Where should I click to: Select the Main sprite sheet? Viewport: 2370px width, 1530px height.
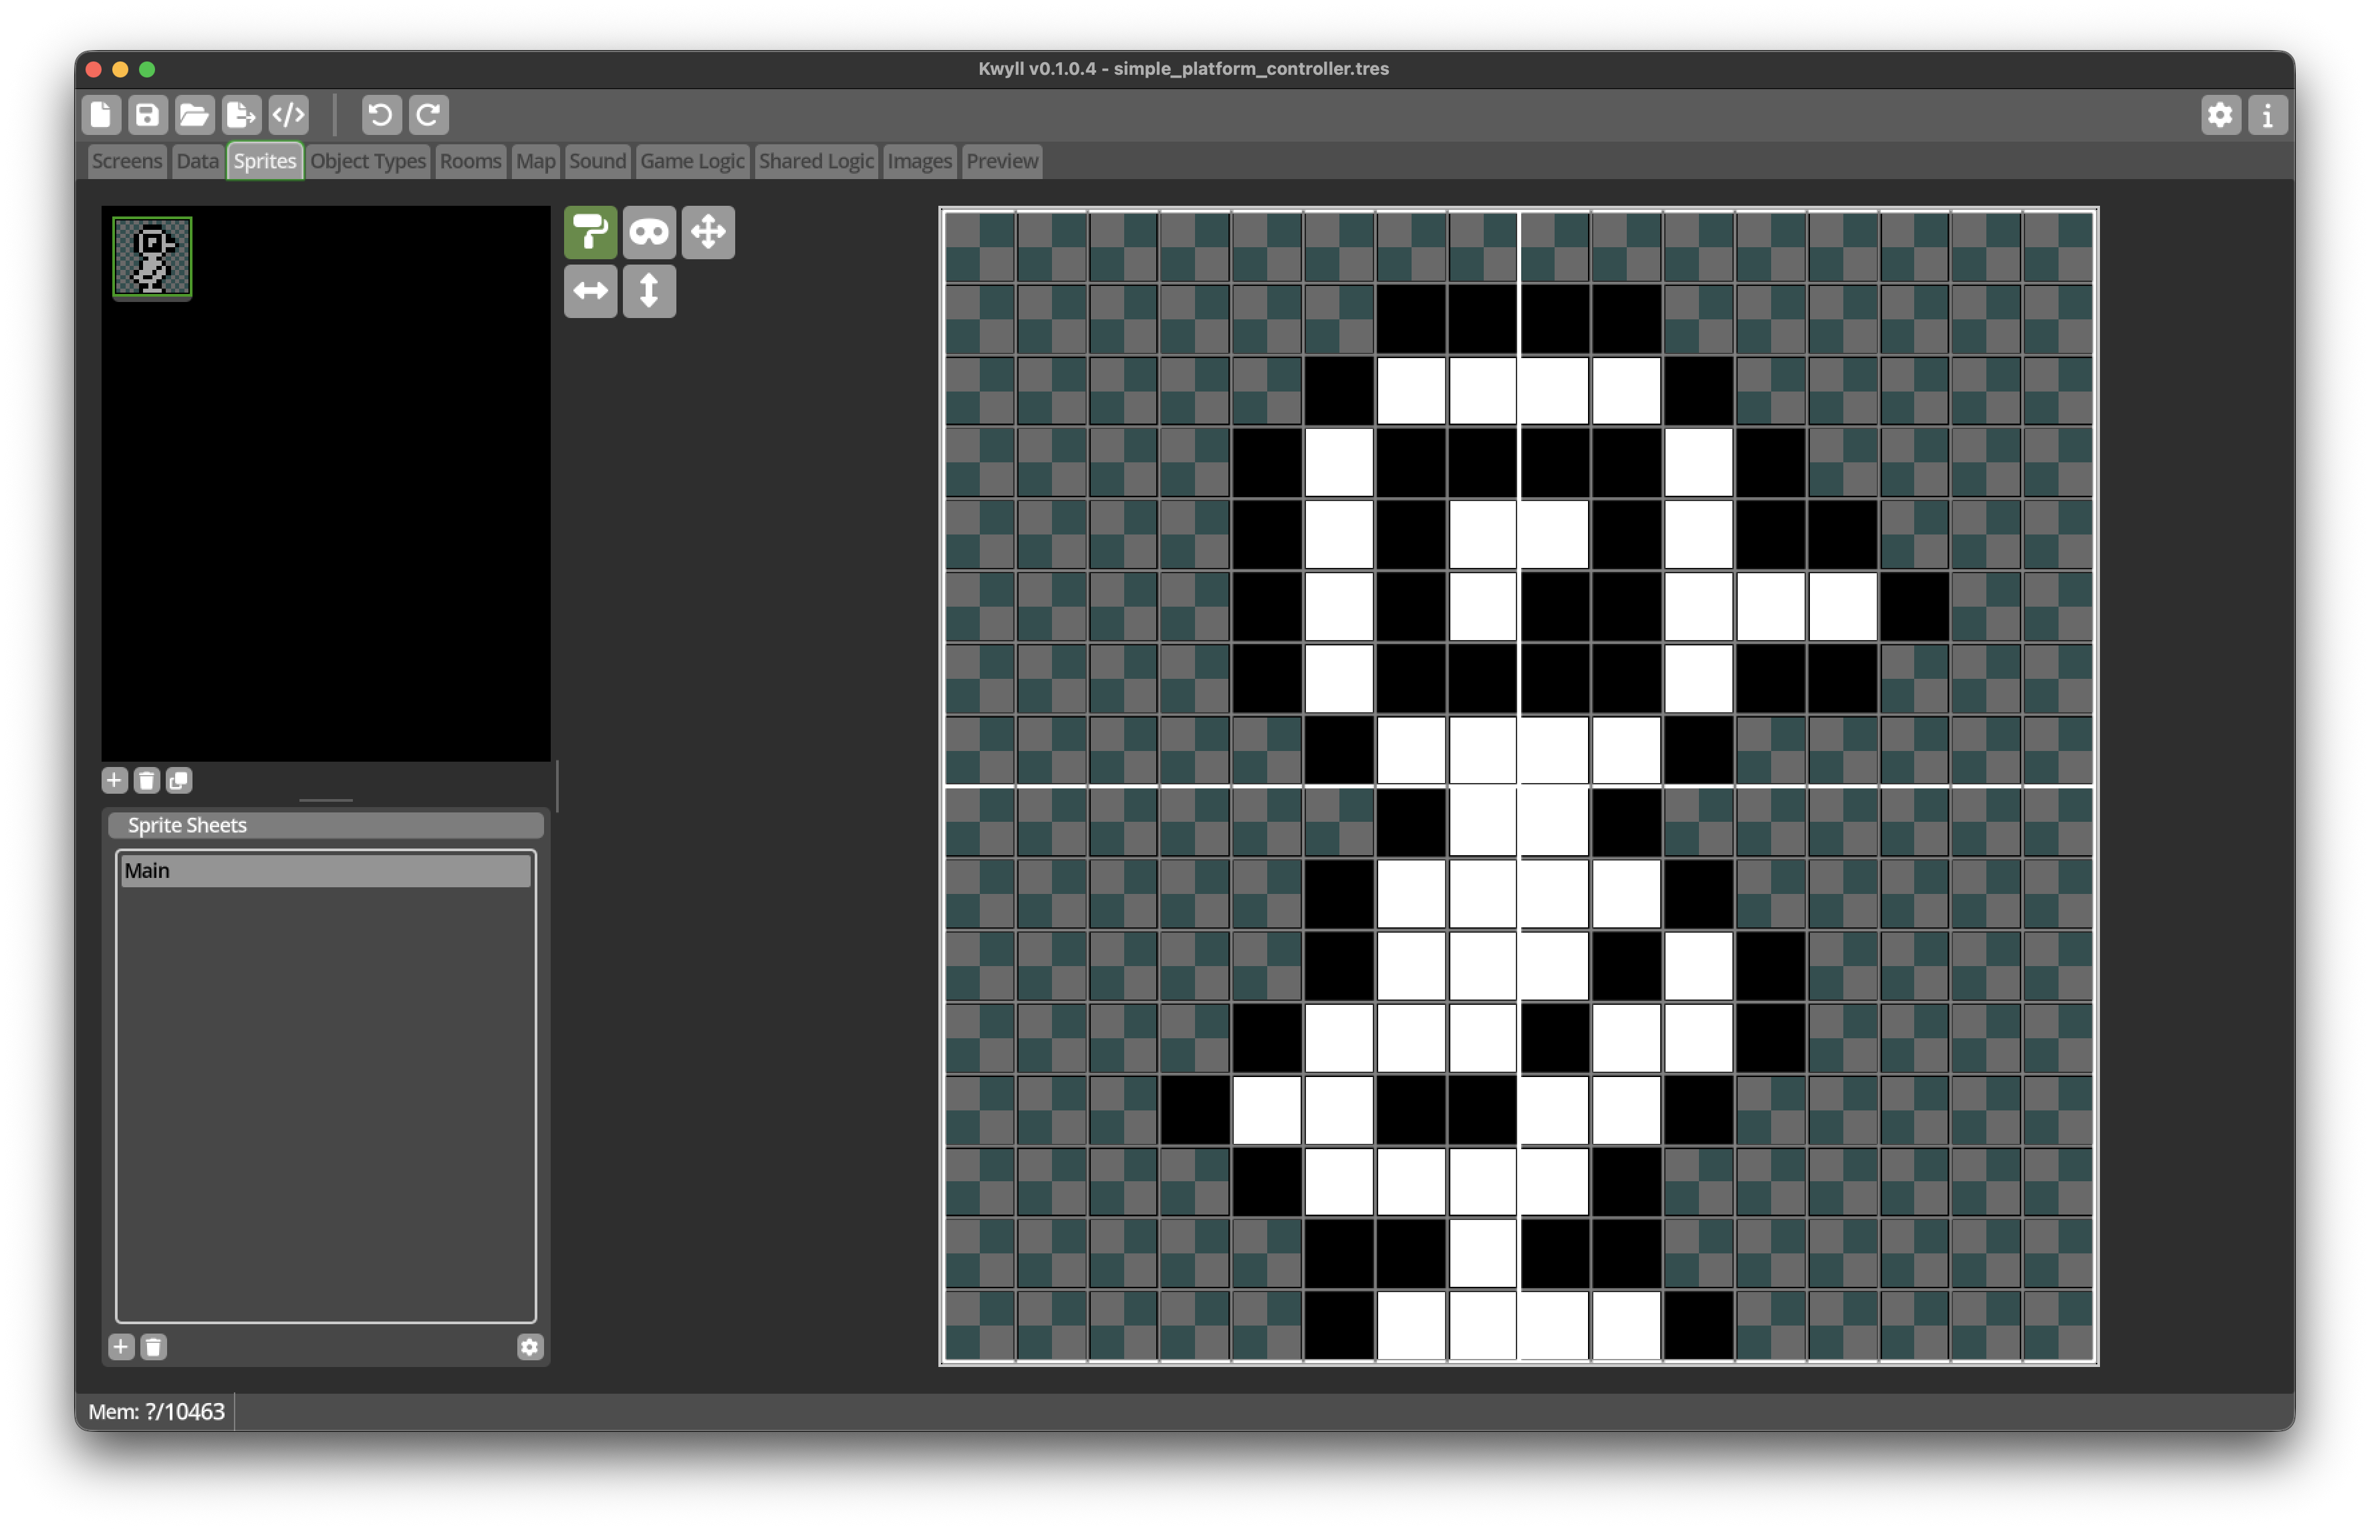[x=326, y=871]
